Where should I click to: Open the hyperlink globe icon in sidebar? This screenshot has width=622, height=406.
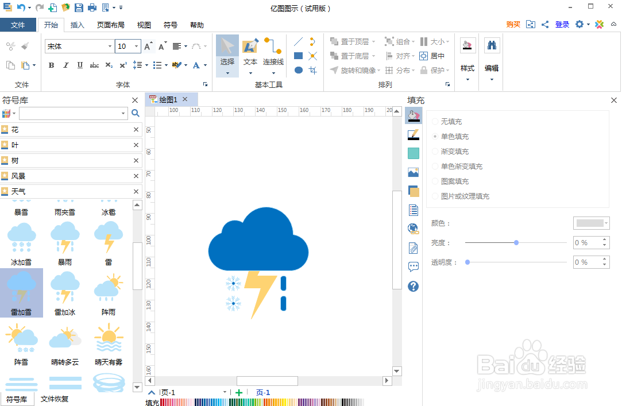[x=414, y=229]
